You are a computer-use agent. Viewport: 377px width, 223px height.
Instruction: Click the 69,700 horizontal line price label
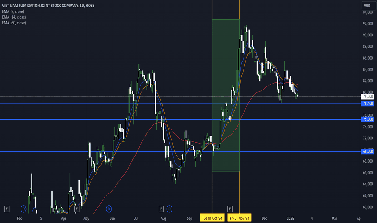coord(368,152)
